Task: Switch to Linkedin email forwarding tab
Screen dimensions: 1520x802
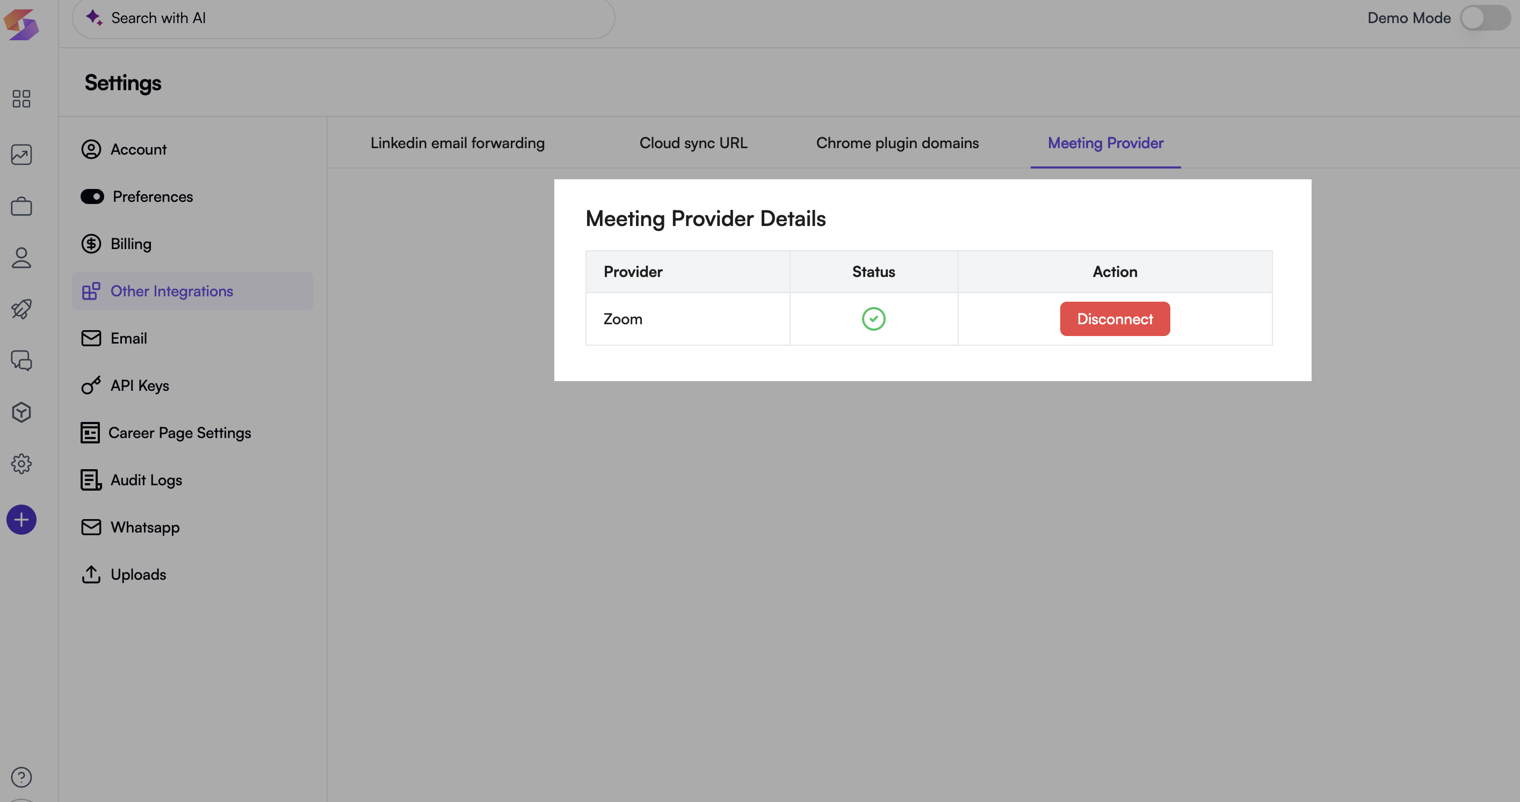Action: 457,143
